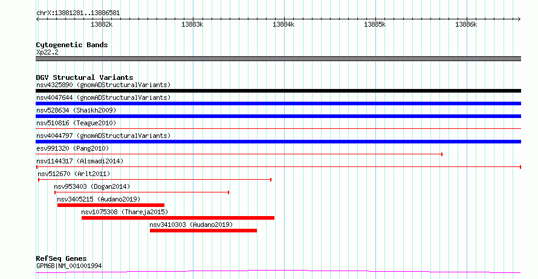Select the gray Xp22.2 cytogenetic band bar
The height and width of the screenshot is (279, 538).
point(278,59)
